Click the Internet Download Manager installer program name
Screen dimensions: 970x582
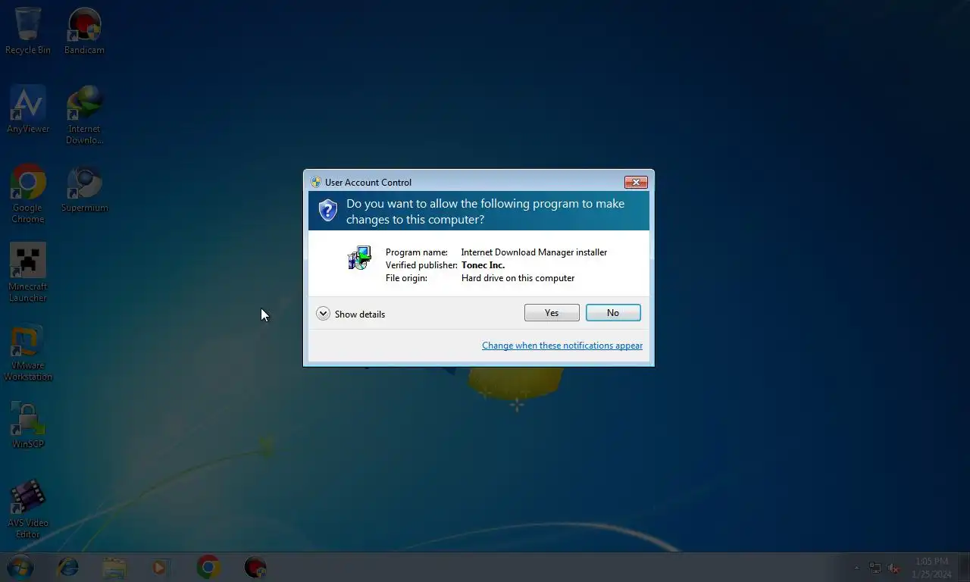coord(534,252)
